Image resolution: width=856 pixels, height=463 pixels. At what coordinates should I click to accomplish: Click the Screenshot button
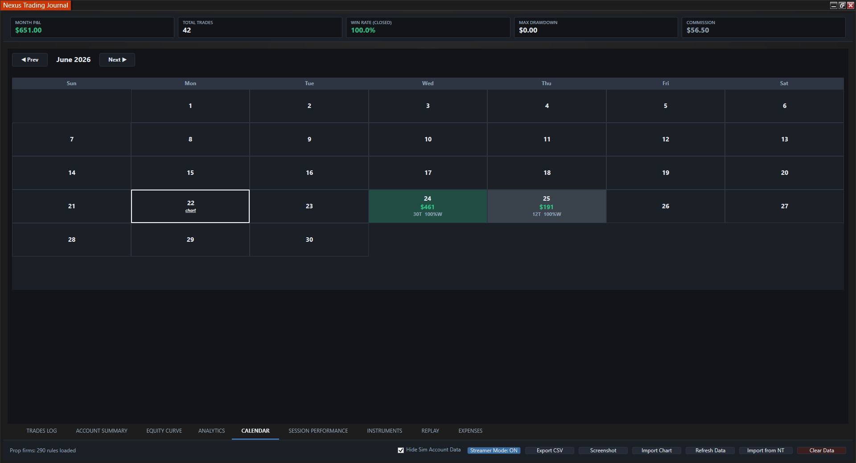click(x=603, y=451)
